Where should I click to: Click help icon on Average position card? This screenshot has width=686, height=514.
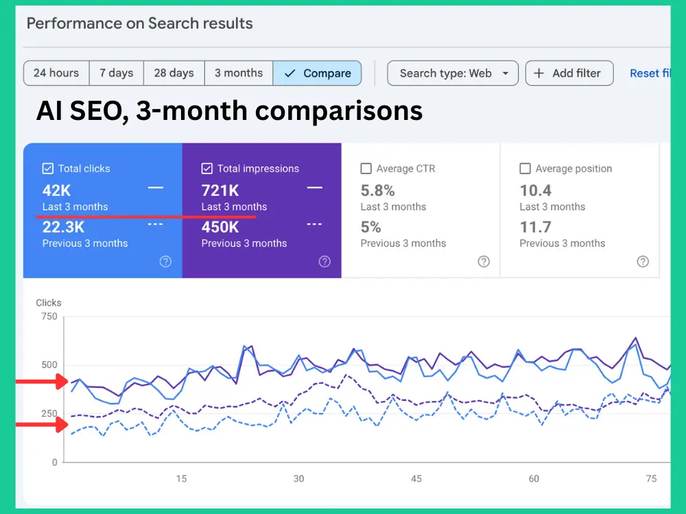pos(643,261)
